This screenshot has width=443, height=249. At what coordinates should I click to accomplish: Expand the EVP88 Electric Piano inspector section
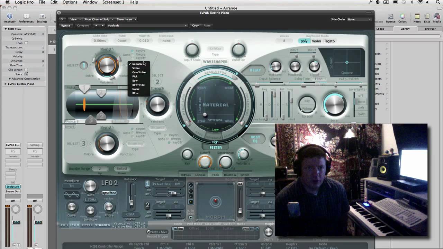coord(6,84)
